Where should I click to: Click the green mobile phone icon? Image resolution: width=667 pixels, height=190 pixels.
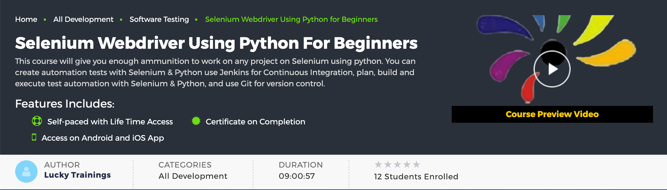[x=34, y=137]
